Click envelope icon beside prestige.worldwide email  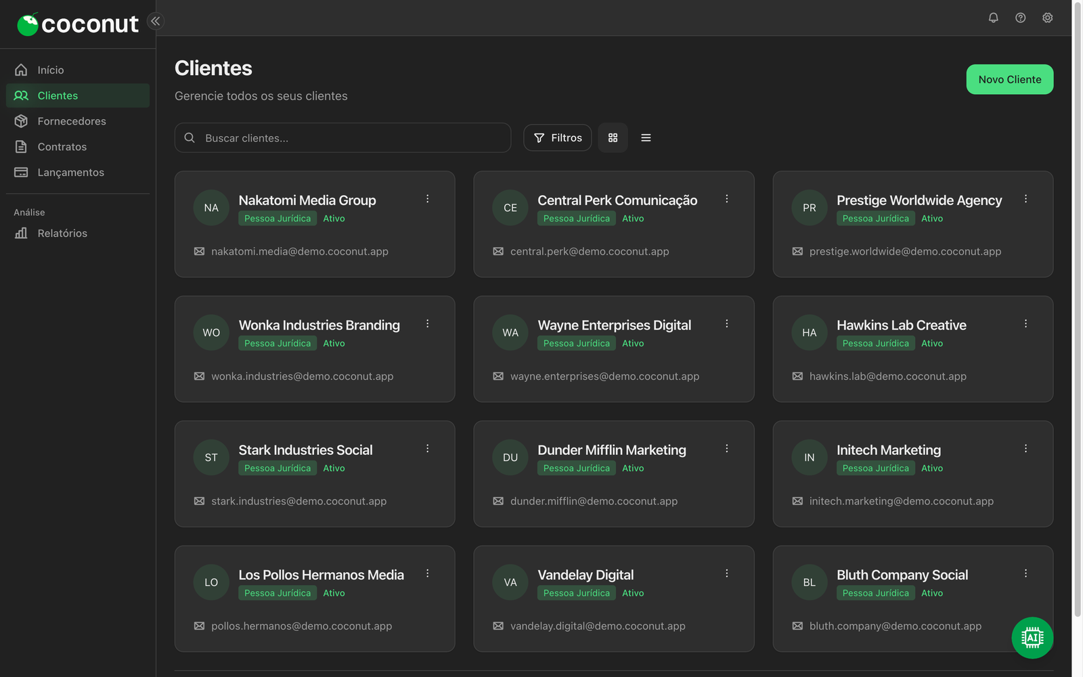pos(797,251)
